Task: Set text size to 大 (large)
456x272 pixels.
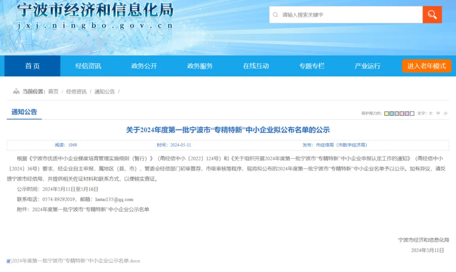Action: 431,113
